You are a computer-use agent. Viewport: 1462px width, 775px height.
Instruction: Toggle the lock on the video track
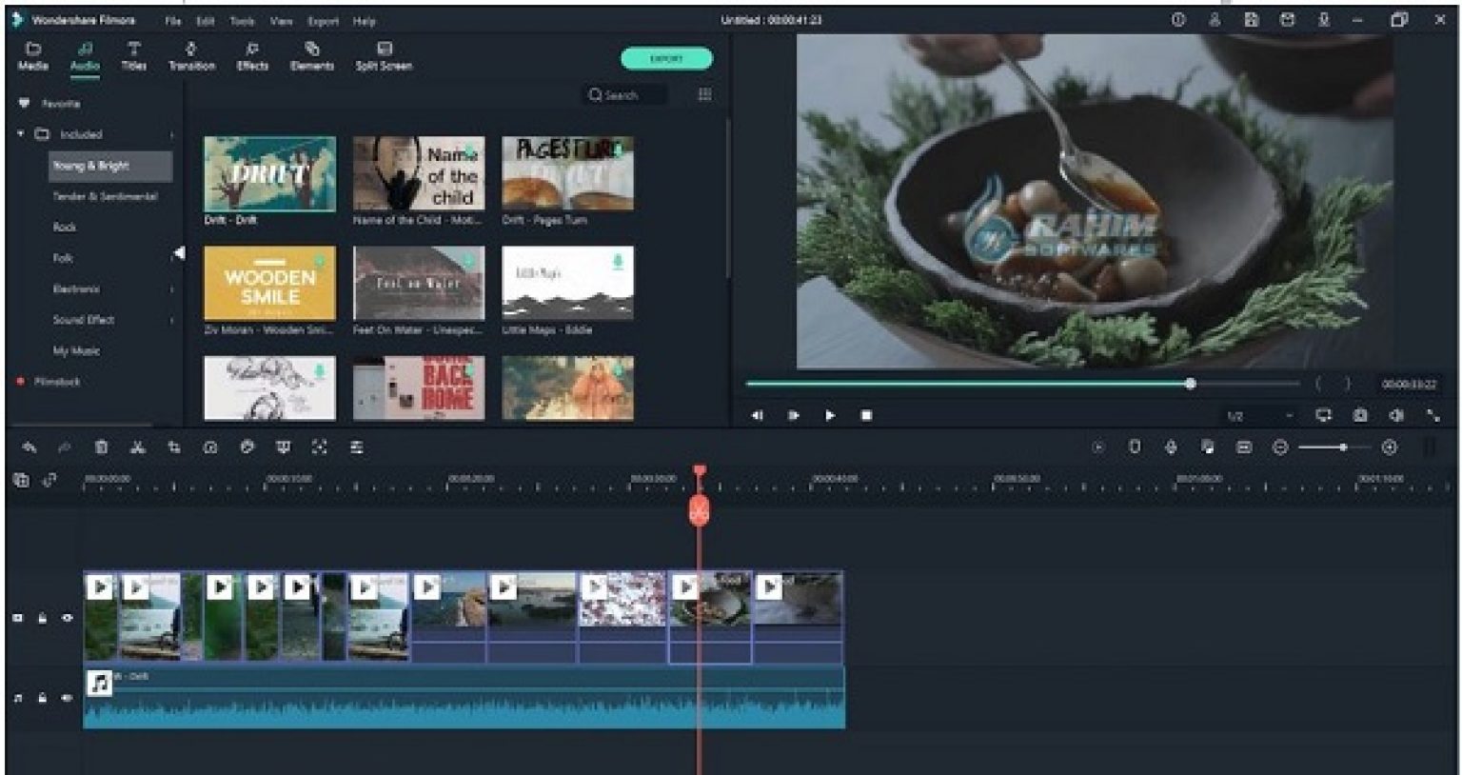[x=42, y=618]
